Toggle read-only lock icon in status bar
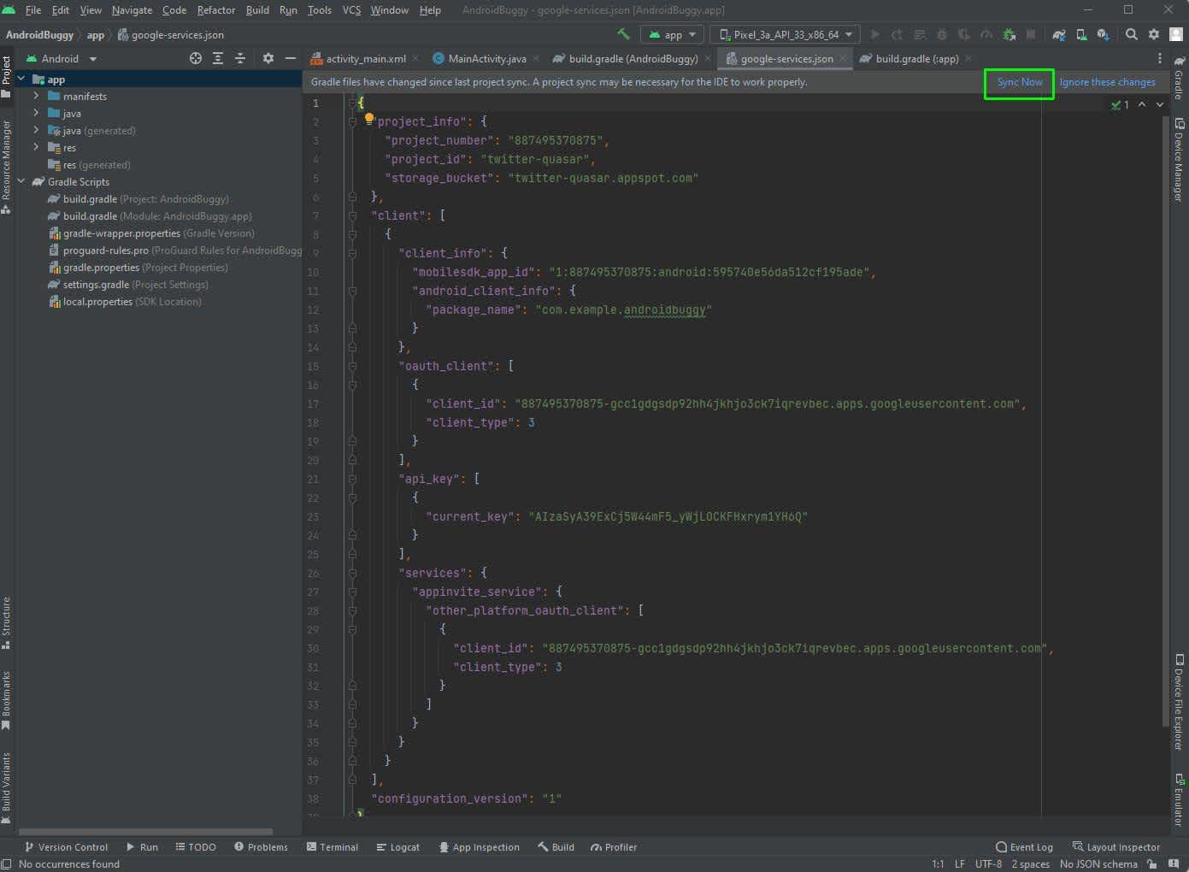The width and height of the screenshot is (1189, 872). point(1153,864)
